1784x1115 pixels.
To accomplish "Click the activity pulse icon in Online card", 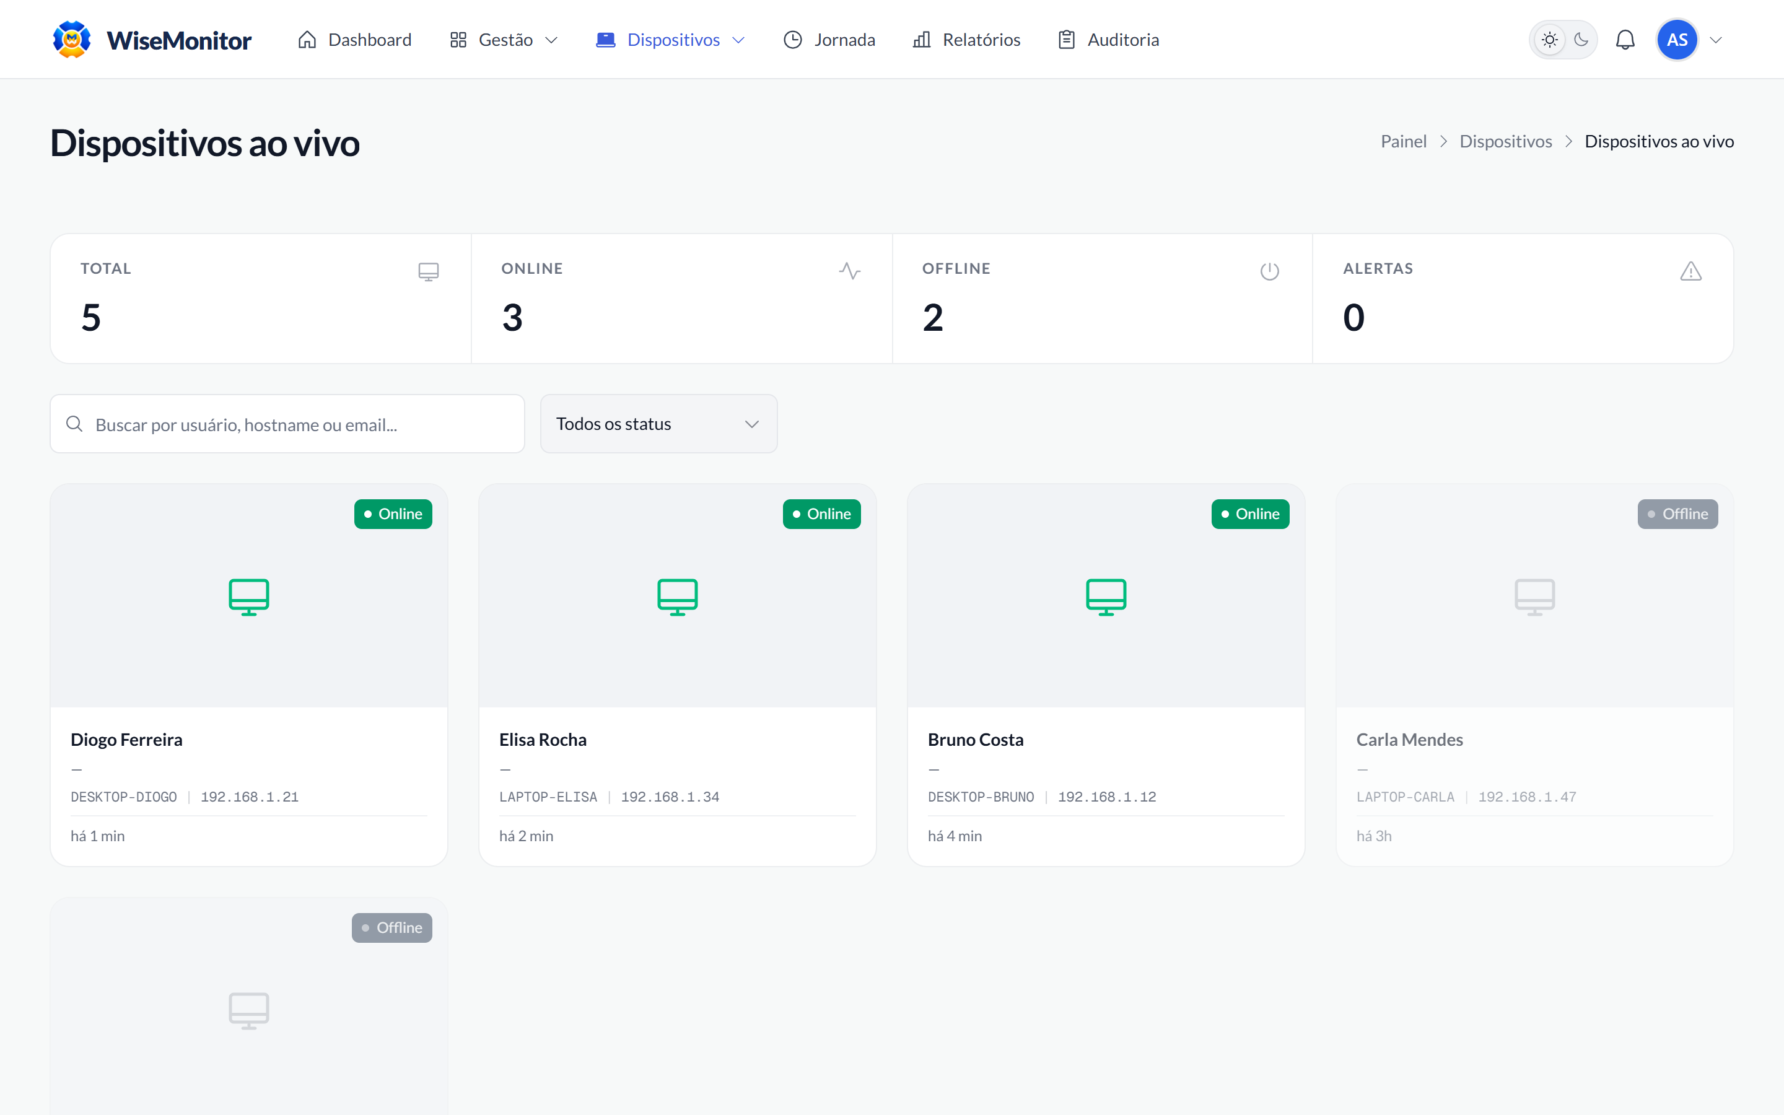I will pos(849,271).
